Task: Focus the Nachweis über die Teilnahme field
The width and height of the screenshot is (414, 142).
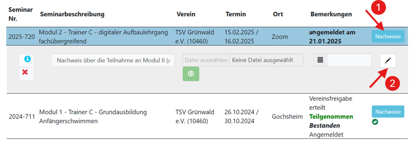Action: (x=113, y=61)
